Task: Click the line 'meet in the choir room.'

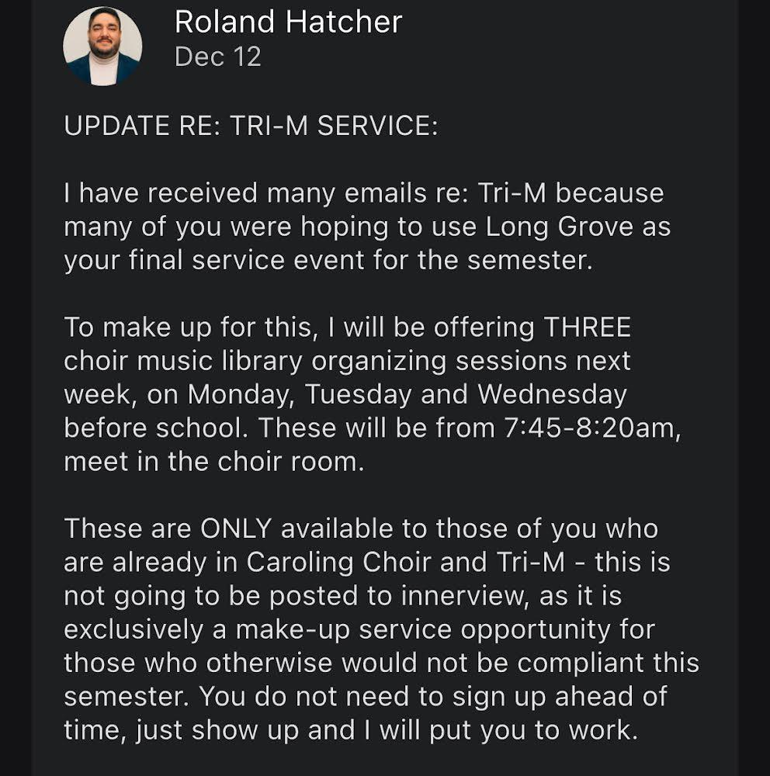Action: pos(213,462)
